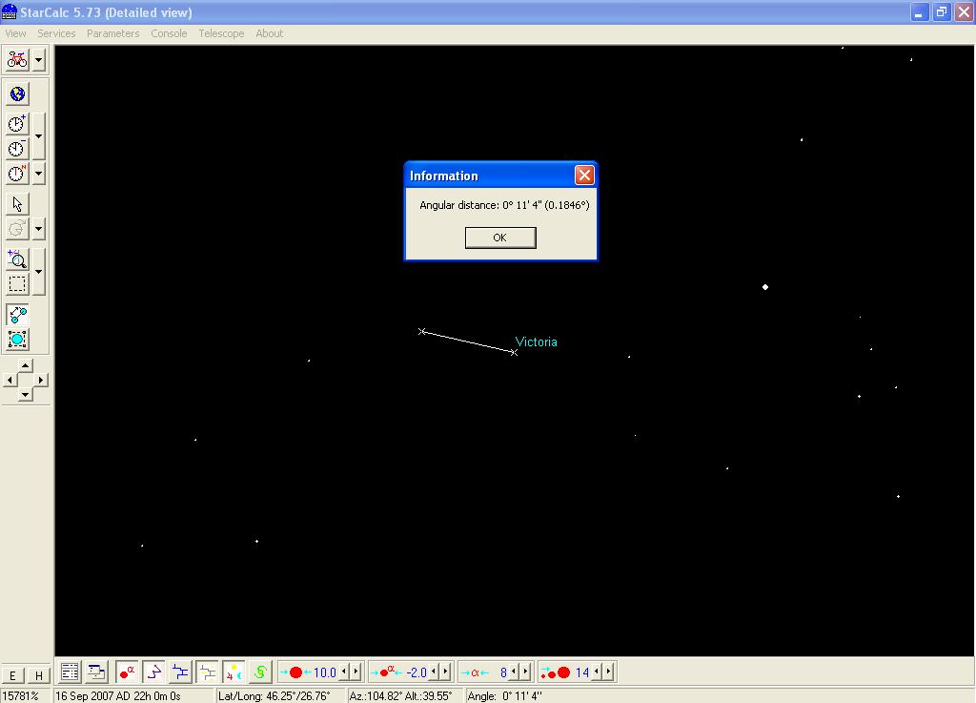Toggle constellation lines display in bottom toolbar
Screen dimensions: 976x703
(153, 672)
